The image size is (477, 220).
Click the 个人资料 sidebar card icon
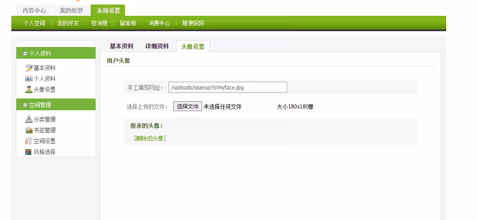pyautogui.click(x=29, y=79)
